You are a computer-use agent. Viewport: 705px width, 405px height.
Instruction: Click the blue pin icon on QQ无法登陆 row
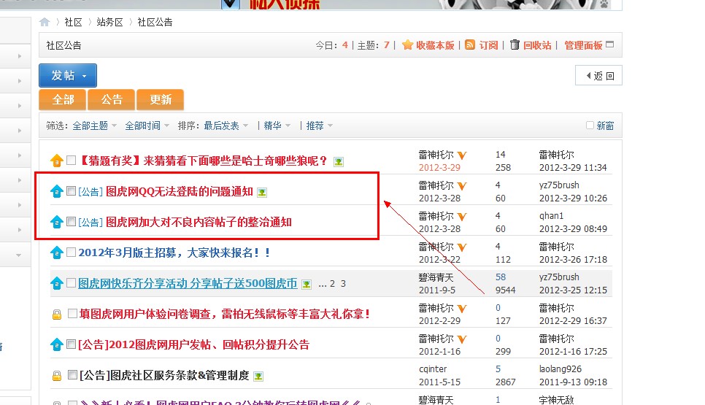(x=57, y=191)
